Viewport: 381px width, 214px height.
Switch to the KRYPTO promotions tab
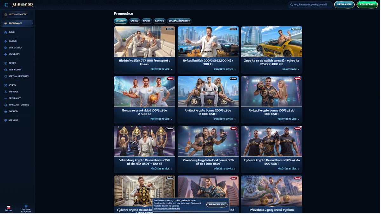tap(159, 21)
